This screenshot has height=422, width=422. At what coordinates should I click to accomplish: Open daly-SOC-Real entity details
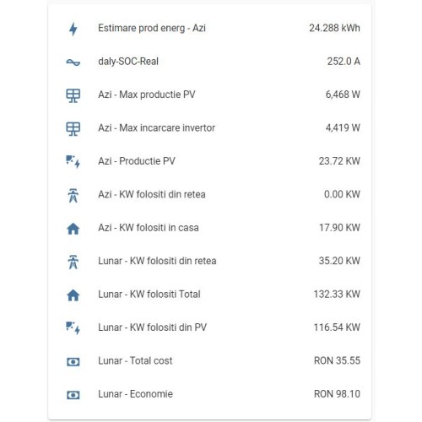click(x=128, y=62)
